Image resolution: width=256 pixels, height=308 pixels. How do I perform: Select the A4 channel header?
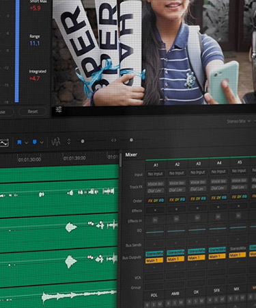[219, 163]
